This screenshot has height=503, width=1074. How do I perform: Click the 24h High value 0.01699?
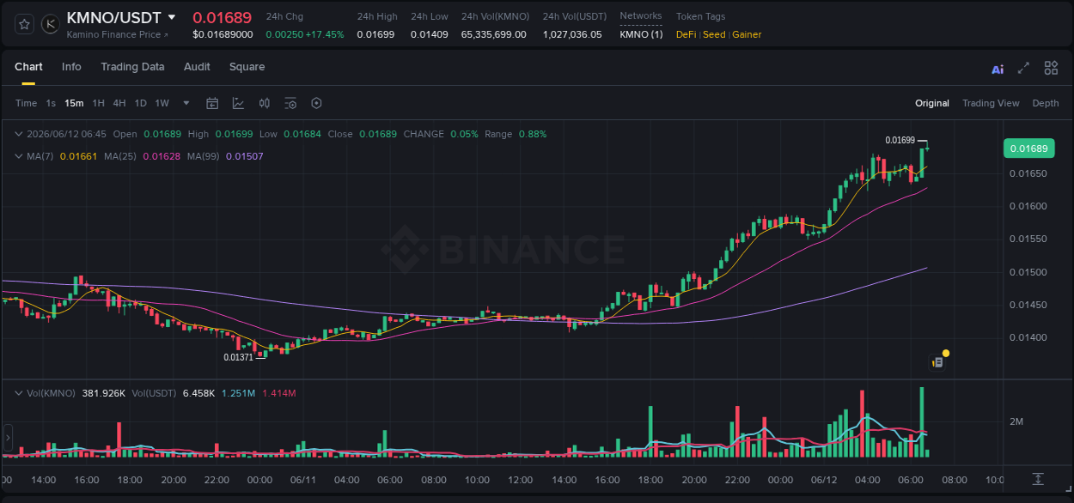tap(375, 34)
